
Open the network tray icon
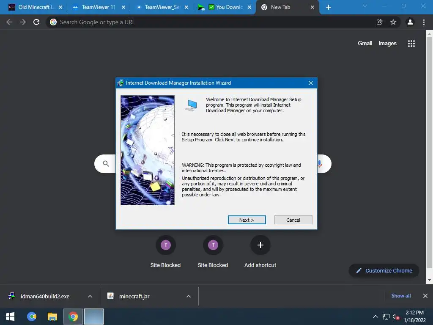coord(386,317)
